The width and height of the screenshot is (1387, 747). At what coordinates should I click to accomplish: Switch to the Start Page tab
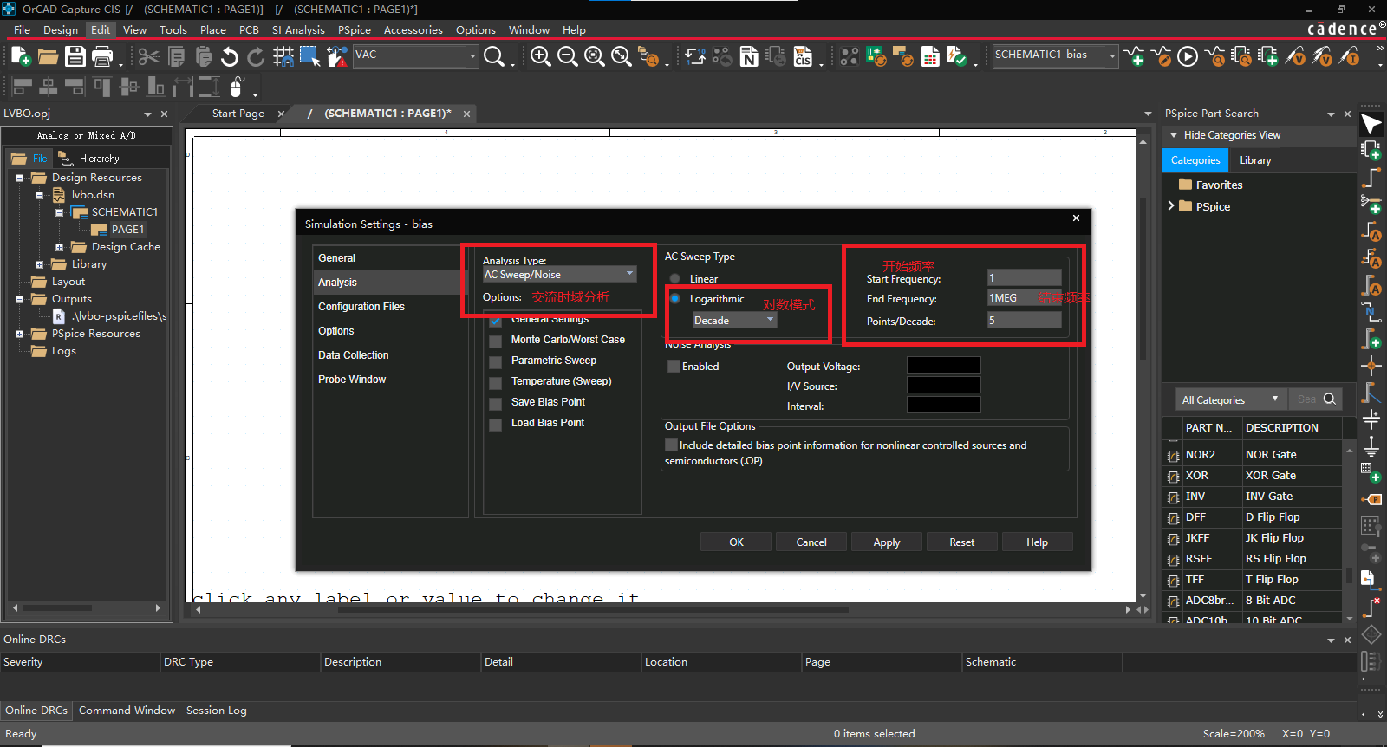tap(238, 114)
